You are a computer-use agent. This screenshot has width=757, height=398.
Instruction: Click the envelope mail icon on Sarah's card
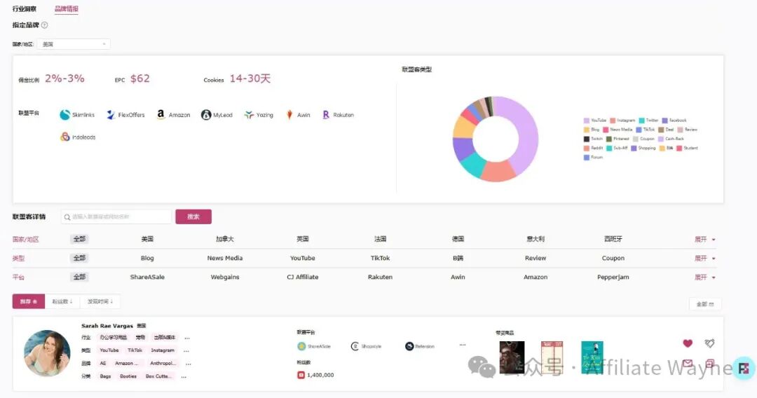[x=688, y=363]
